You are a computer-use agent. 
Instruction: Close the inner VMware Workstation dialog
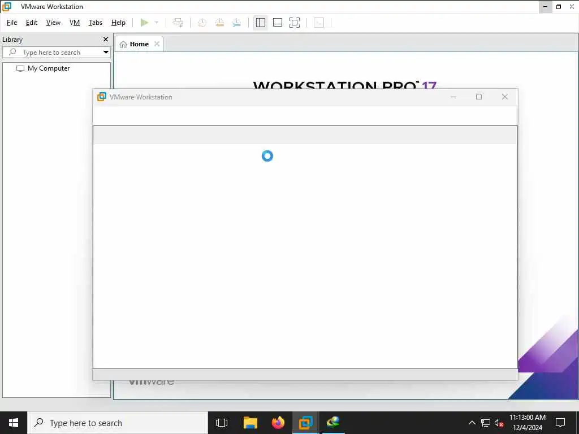tap(505, 97)
